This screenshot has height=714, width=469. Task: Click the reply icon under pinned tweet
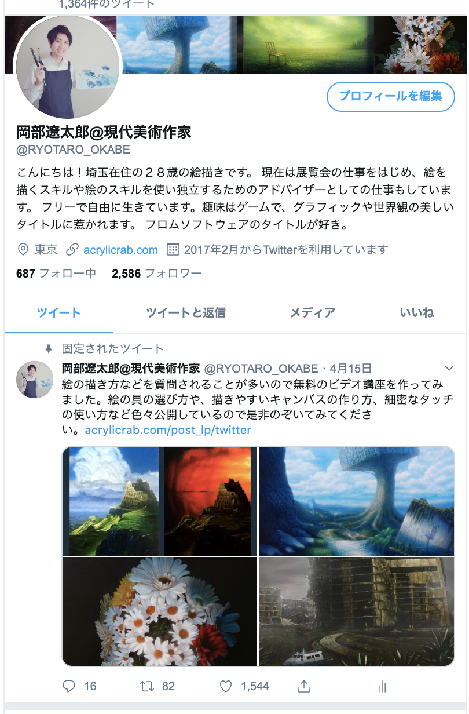click(69, 686)
